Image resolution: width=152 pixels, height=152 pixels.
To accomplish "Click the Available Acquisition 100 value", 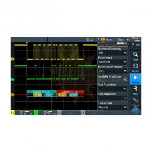I will click(x=125, y=80).
